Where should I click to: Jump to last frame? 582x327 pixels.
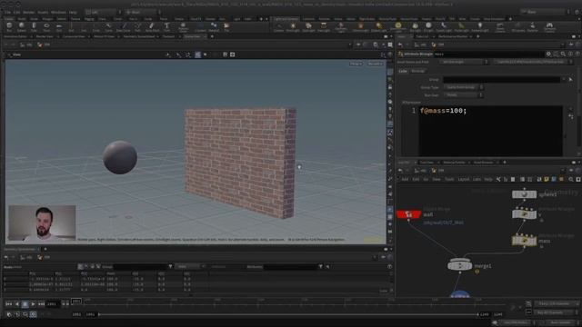pyautogui.click(x=41, y=304)
